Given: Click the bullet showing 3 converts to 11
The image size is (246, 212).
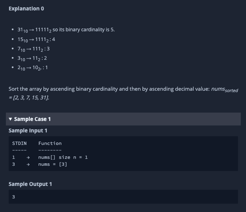Looking at the screenshot, I should pos(32,58).
